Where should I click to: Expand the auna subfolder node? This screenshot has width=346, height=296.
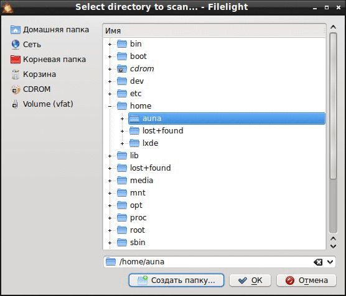pyautogui.click(x=122, y=119)
